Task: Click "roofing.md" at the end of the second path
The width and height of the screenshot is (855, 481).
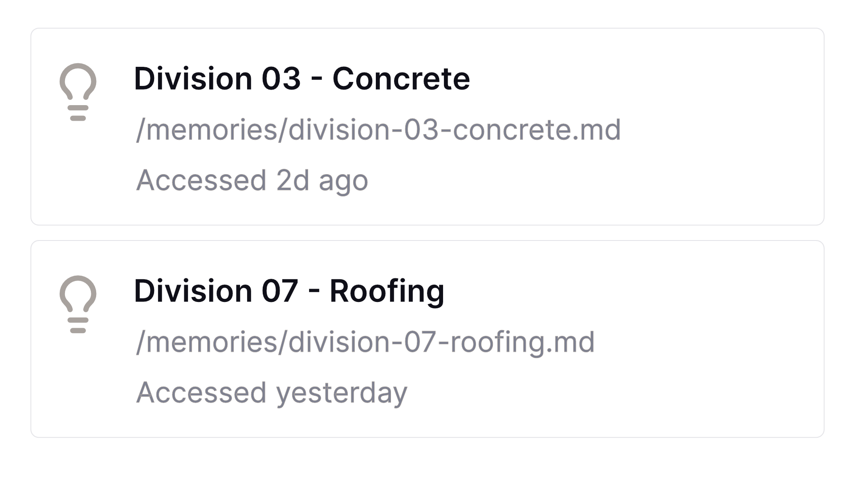Action: (522, 342)
